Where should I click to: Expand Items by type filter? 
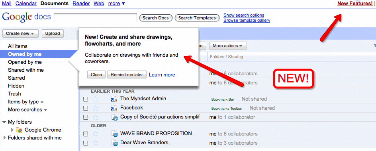(25, 101)
